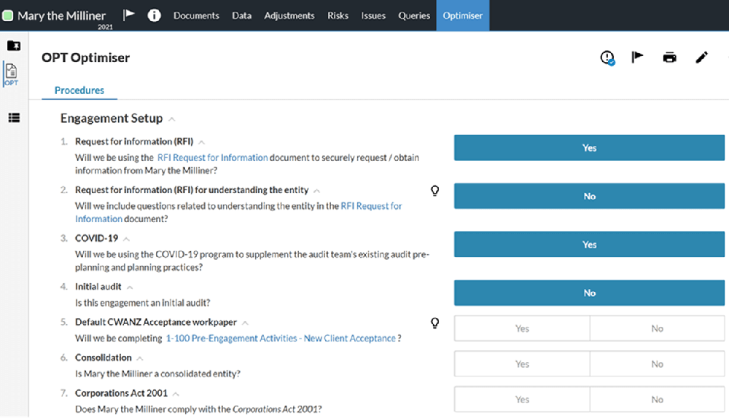729x418 pixels.
Task: Click the pencil edit icon
Action: 701,58
